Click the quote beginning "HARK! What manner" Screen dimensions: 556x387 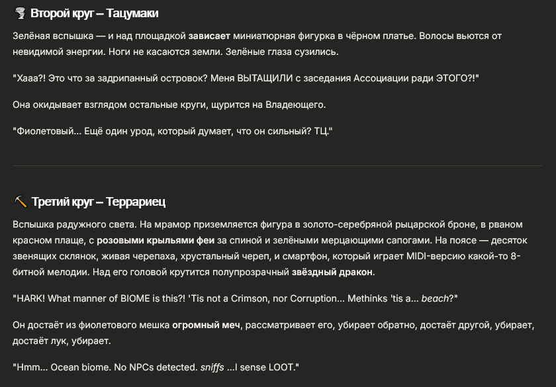[235, 298]
